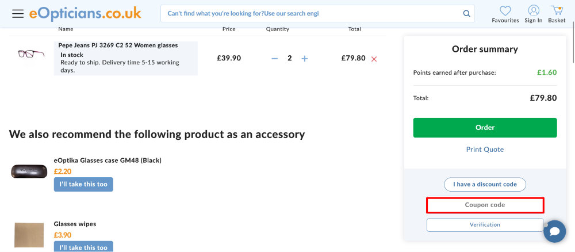Click the Print Quote link
The image size is (575, 252).
pos(485,149)
